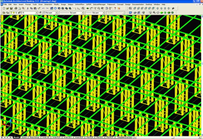Toggle layer 0 lock padlock icon
This screenshot has width=203, height=139.
tap(19, 13)
